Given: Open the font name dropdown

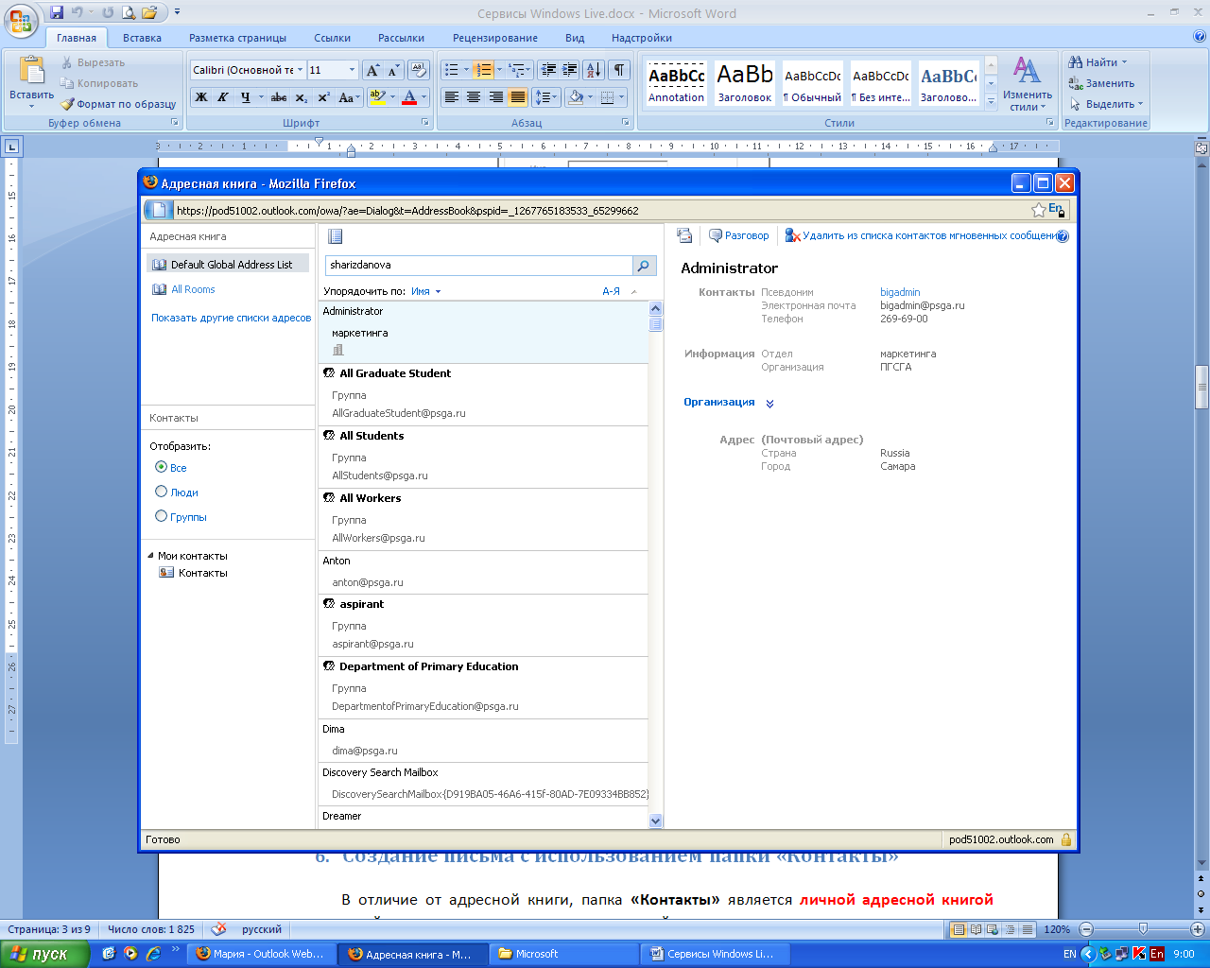Looking at the screenshot, I should click(301, 70).
